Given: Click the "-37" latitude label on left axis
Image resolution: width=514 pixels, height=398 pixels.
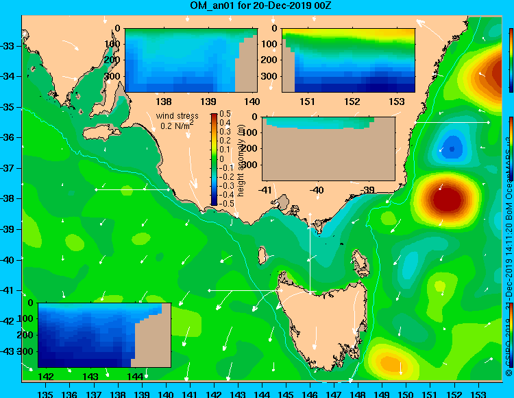Looking at the screenshot, I should tap(8, 168).
